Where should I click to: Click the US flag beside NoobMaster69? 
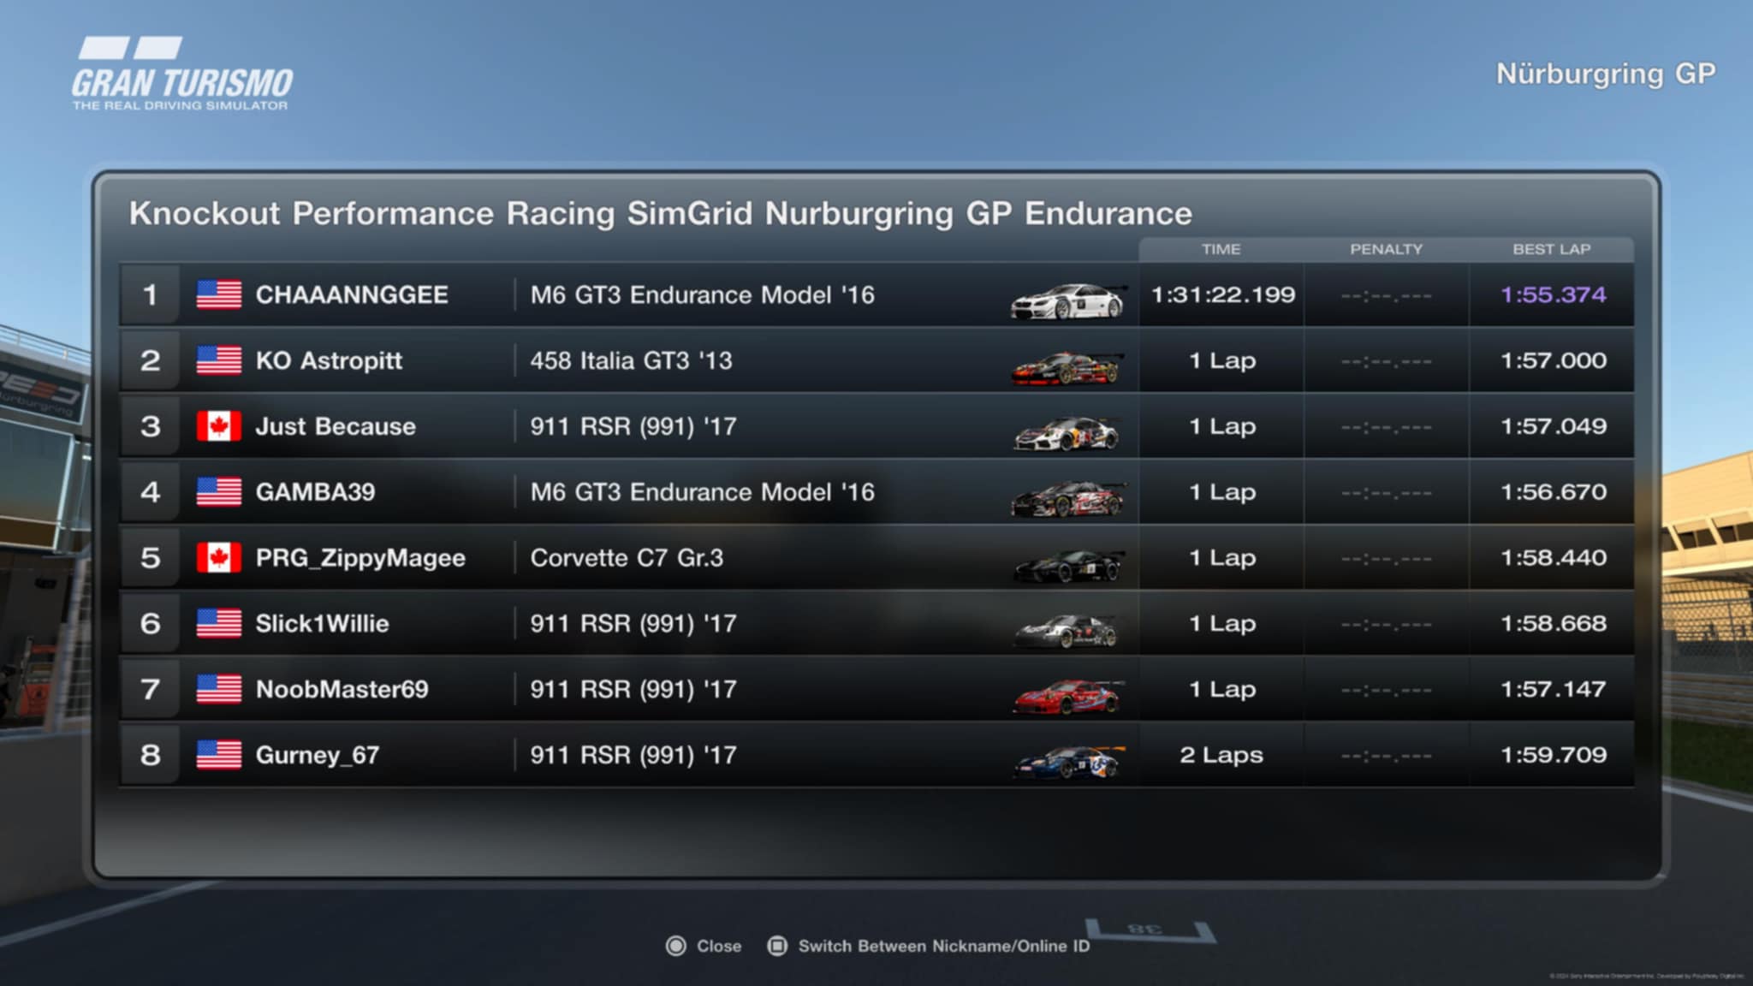click(219, 689)
